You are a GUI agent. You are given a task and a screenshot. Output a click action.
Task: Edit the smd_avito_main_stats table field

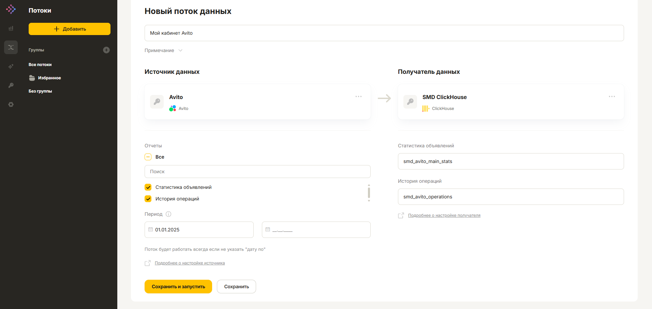point(511,161)
